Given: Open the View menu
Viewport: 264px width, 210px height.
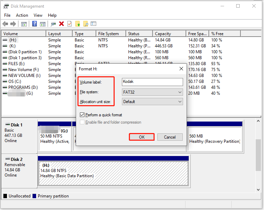Looking at the screenshot, I should click(x=38, y=15).
